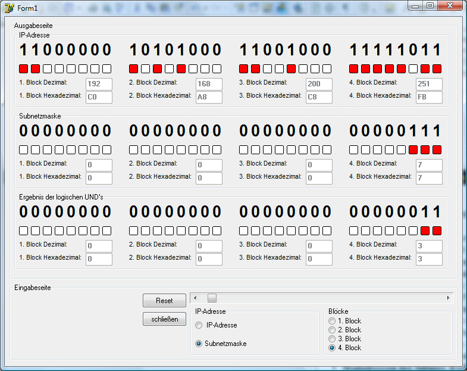Click the binary text 11111011 under IP-Adresse

[395, 50]
